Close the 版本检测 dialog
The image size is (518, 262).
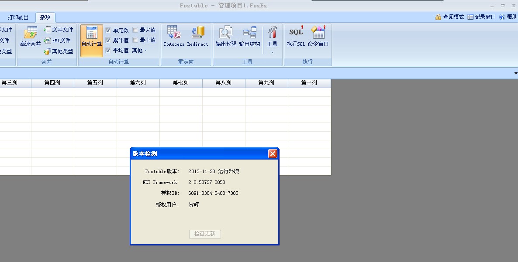[273, 153]
